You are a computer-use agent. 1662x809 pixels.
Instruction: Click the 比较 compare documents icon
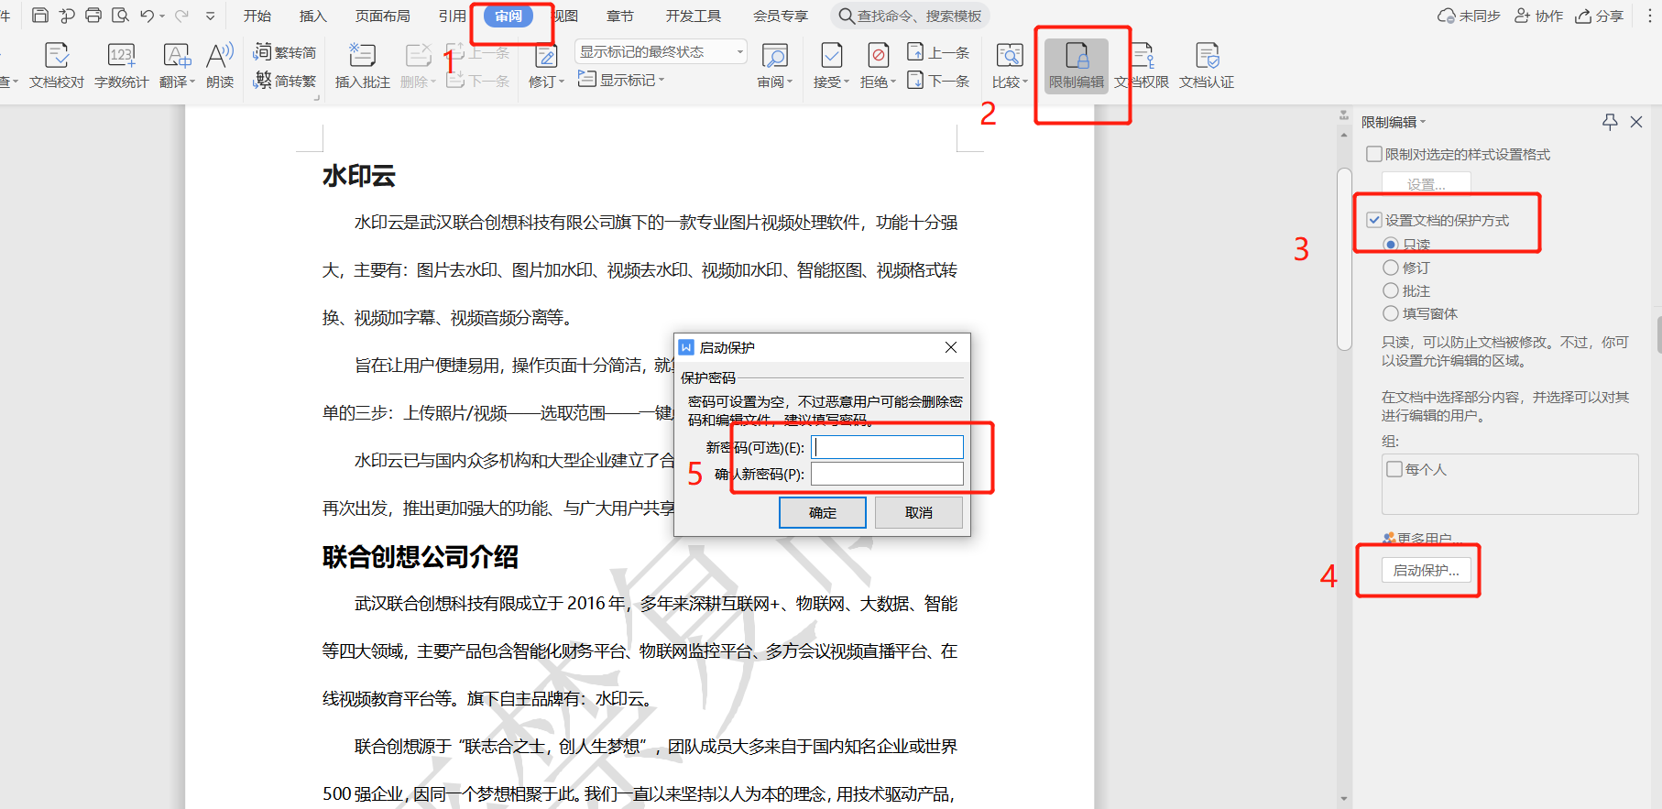click(1010, 57)
